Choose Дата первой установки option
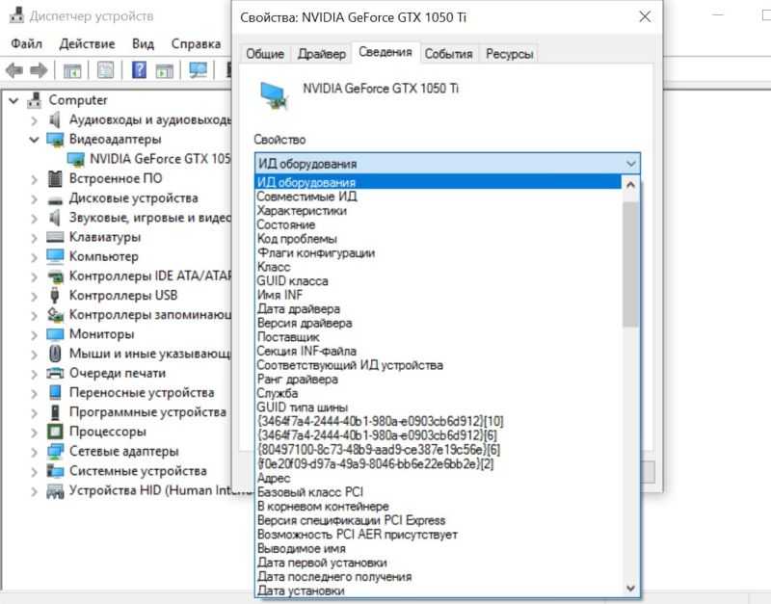This screenshot has width=771, height=604. [322, 563]
